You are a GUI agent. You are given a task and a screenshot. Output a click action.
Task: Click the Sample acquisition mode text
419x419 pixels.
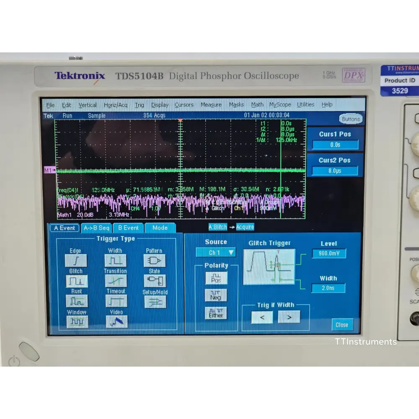[96, 116]
